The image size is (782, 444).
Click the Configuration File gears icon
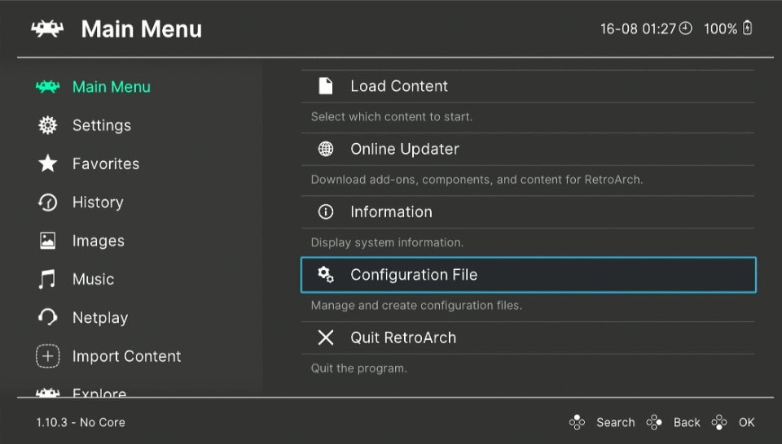pyautogui.click(x=326, y=274)
